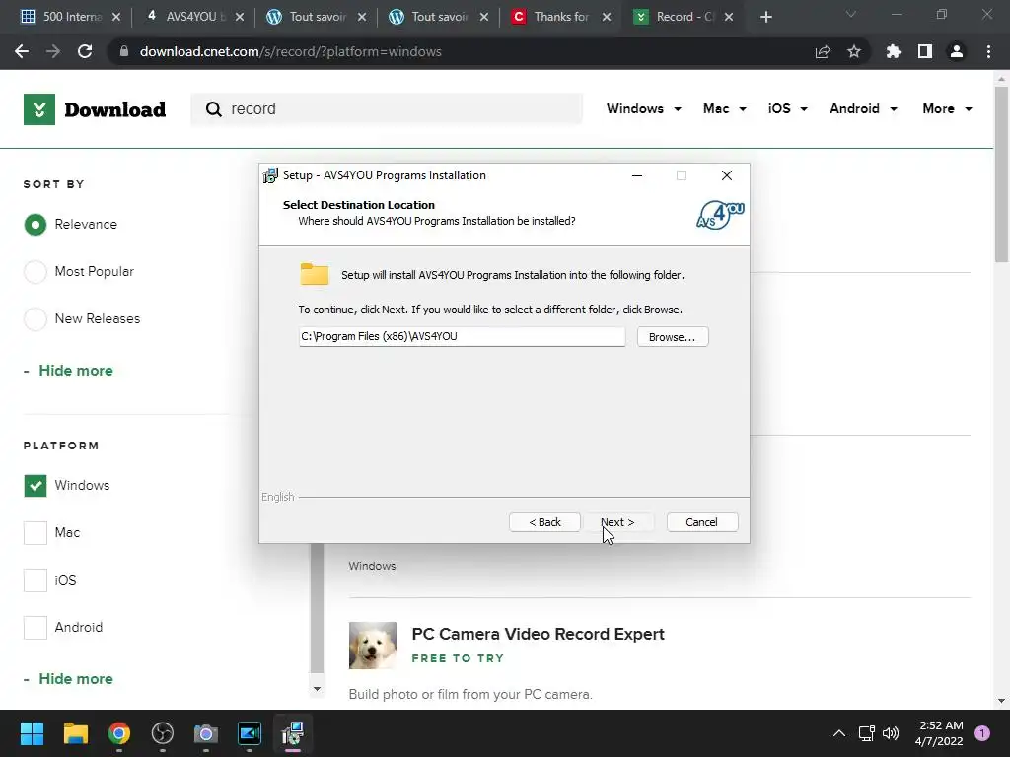Screen dimensions: 1010x757
Task: Reload the current page
Action: click(x=85, y=51)
